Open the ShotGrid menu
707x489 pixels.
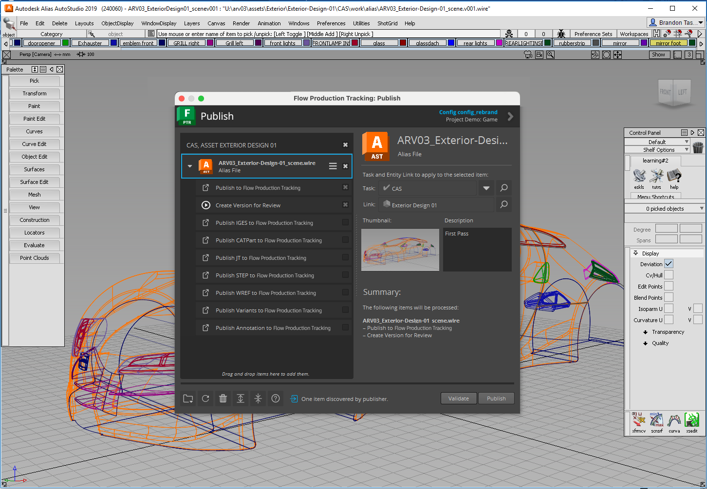click(x=388, y=23)
